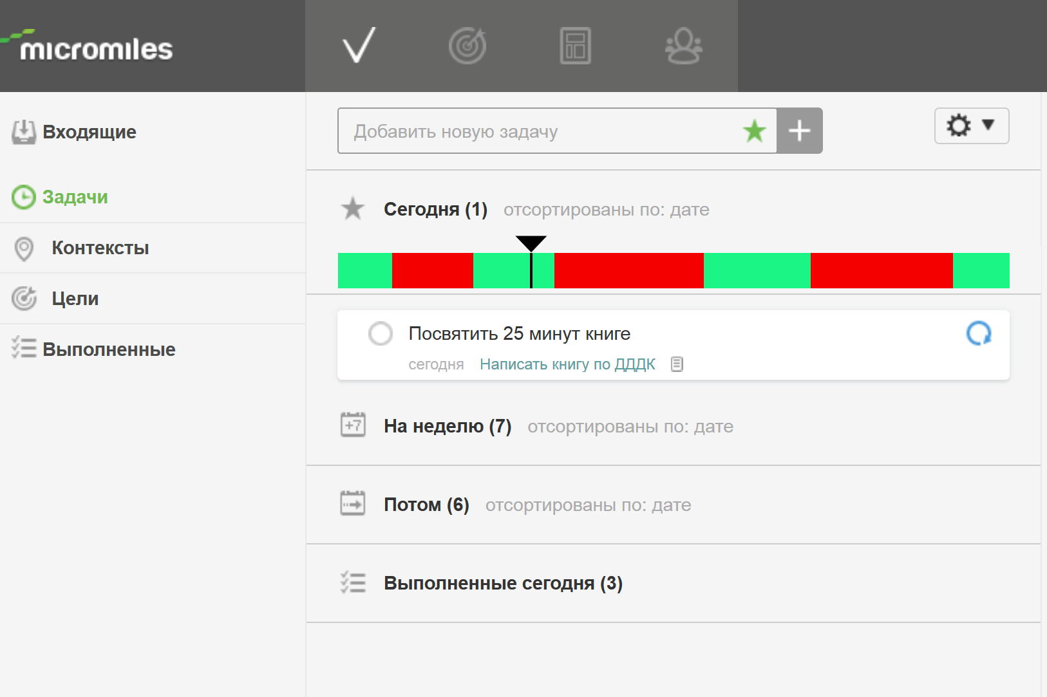
Task: Open the tasks checkmark tab in header
Action: click(x=359, y=46)
